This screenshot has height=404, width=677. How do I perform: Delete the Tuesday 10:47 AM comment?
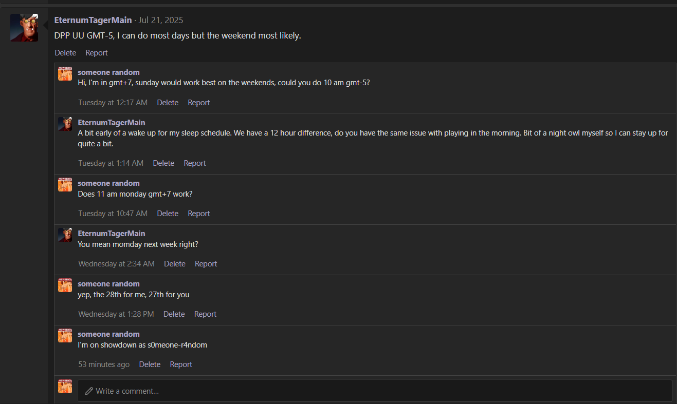click(168, 214)
